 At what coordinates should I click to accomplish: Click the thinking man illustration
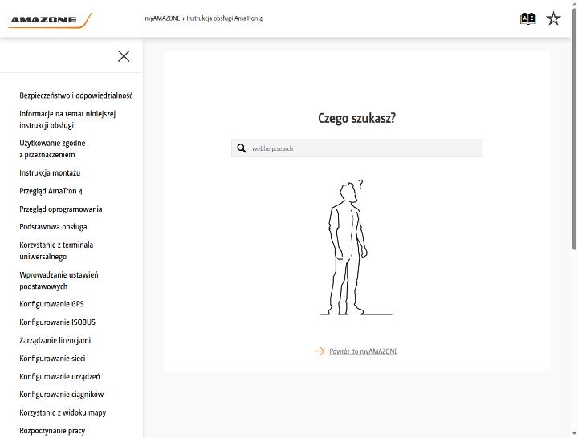356,248
